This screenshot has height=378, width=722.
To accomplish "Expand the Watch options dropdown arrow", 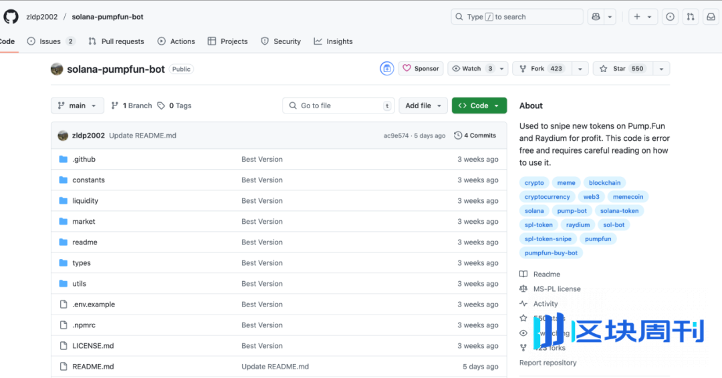I will [502, 69].
